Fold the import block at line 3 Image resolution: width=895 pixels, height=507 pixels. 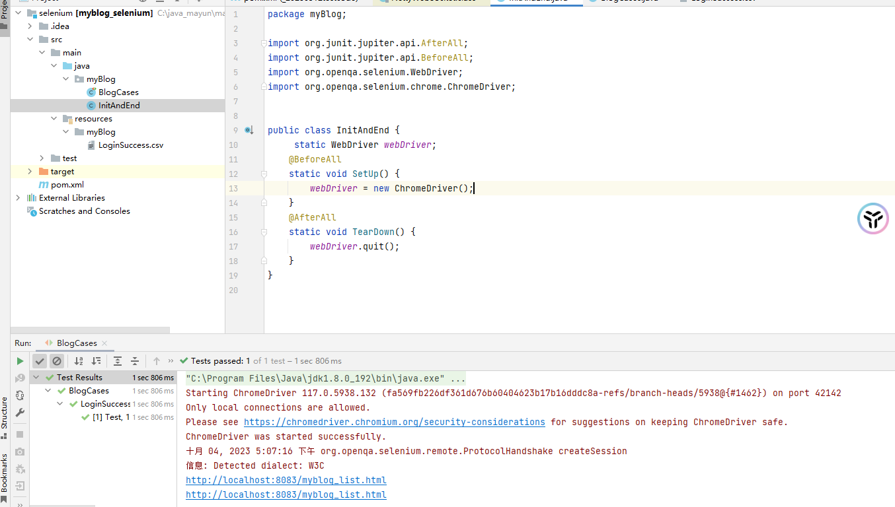tap(264, 43)
